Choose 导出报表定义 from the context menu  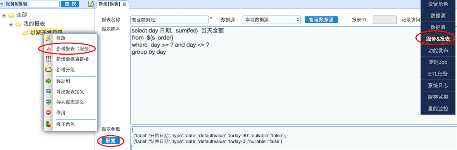click(x=70, y=92)
